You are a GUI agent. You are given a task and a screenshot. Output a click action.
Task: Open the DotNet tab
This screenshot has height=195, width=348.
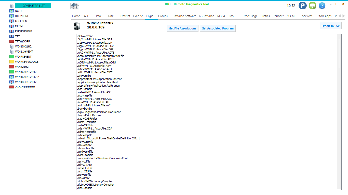click(x=125, y=16)
